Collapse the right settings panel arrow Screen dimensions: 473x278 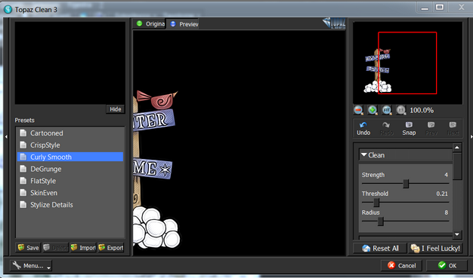[471, 136]
